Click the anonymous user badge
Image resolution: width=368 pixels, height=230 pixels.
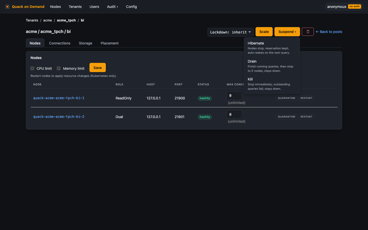pyautogui.click(x=344, y=7)
